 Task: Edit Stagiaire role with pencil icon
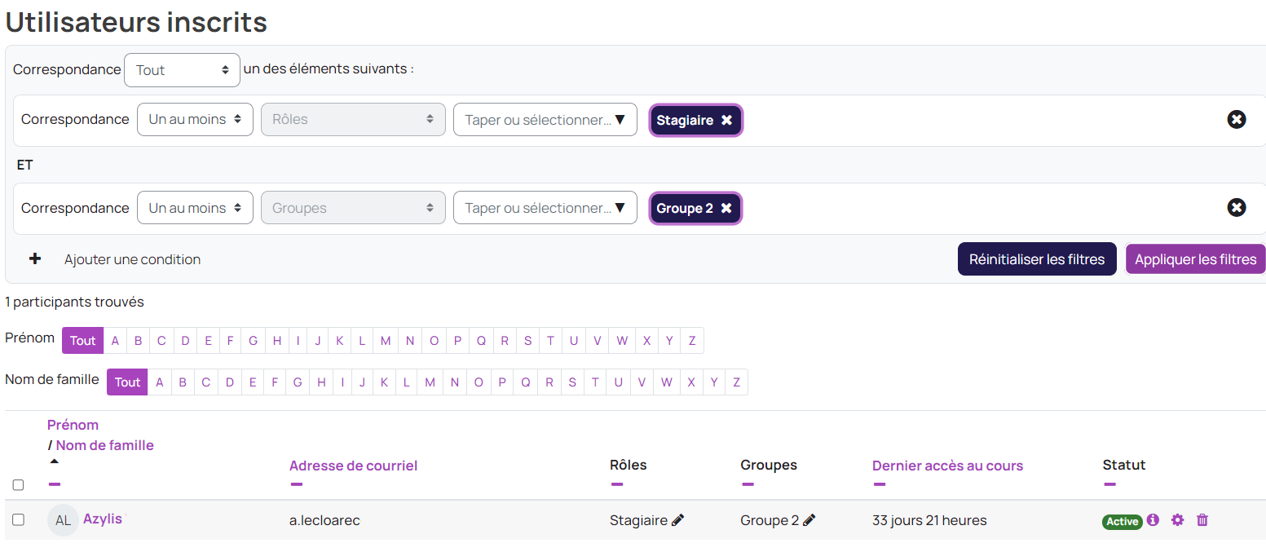click(x=677, y=520)
